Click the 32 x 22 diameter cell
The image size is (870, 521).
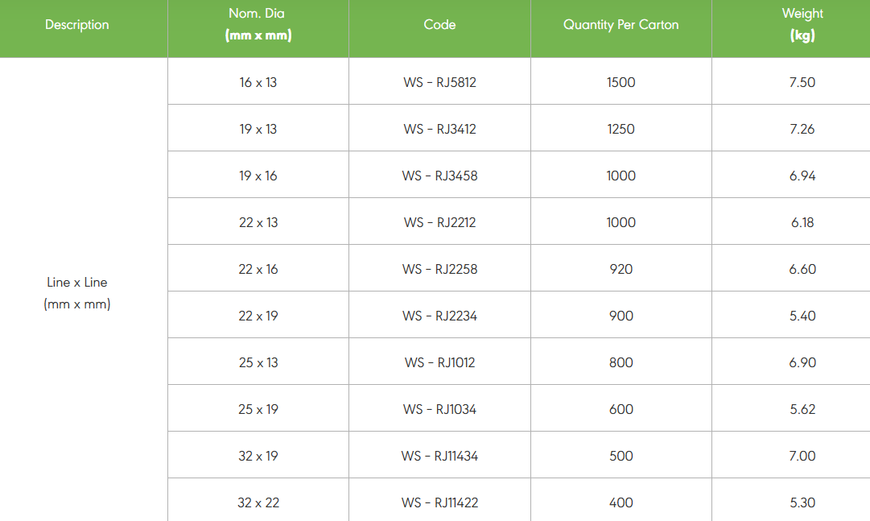(258, 502)
